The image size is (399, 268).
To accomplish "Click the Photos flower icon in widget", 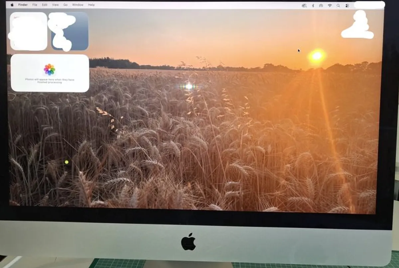I will pyautogui.click(x=50, y=70).
